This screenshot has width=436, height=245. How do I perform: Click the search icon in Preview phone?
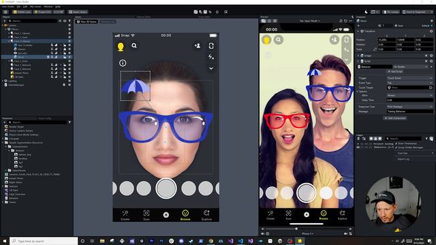coord(279,40)
